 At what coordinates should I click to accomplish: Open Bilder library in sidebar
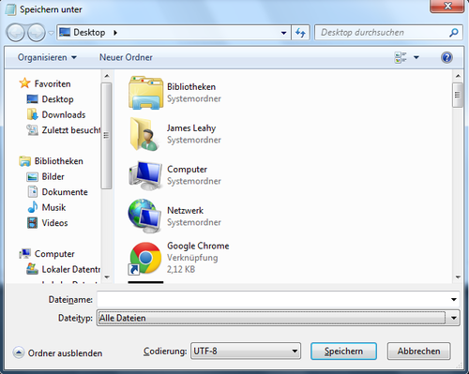[x=45, y=176]
